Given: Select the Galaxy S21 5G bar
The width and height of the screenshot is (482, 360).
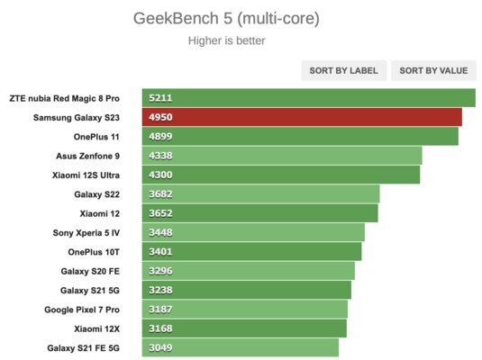Looking at the screenshot, I should pos(247,290).
